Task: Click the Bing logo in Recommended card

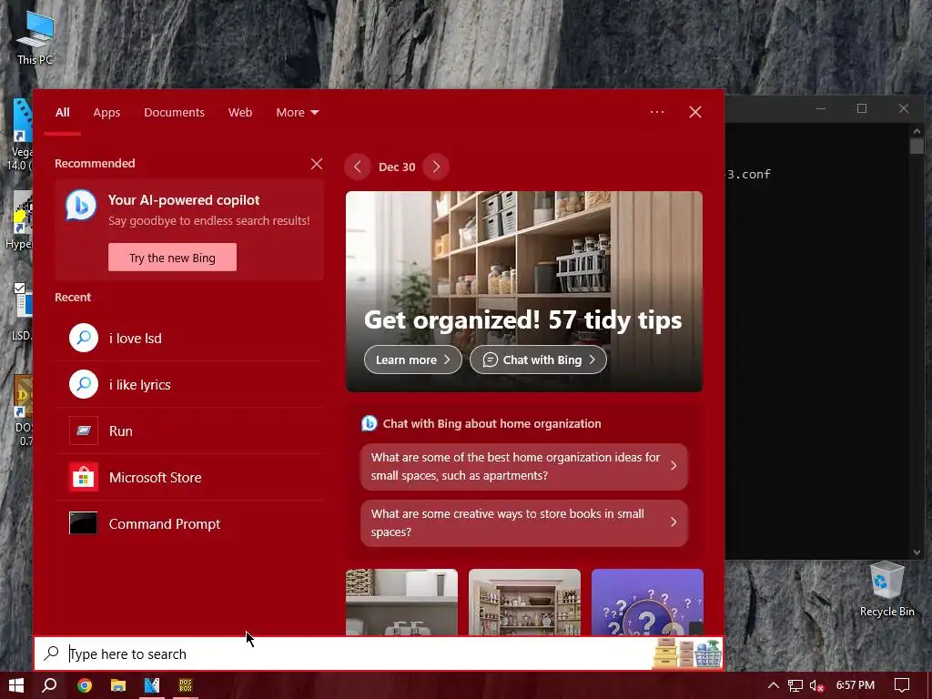Action: coord(81,205)
